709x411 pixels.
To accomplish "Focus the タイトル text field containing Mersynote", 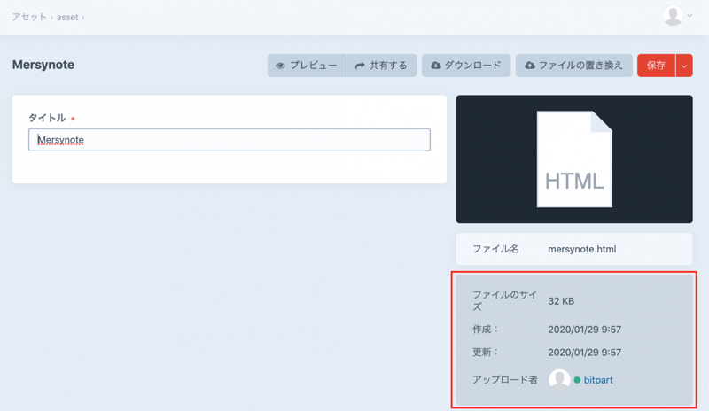I will (229, 140).
